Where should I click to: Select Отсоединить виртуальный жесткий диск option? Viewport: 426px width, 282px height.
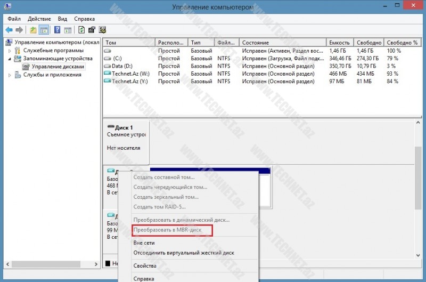point(183,253)
